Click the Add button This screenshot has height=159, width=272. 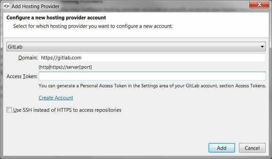[x=222, y=148]
